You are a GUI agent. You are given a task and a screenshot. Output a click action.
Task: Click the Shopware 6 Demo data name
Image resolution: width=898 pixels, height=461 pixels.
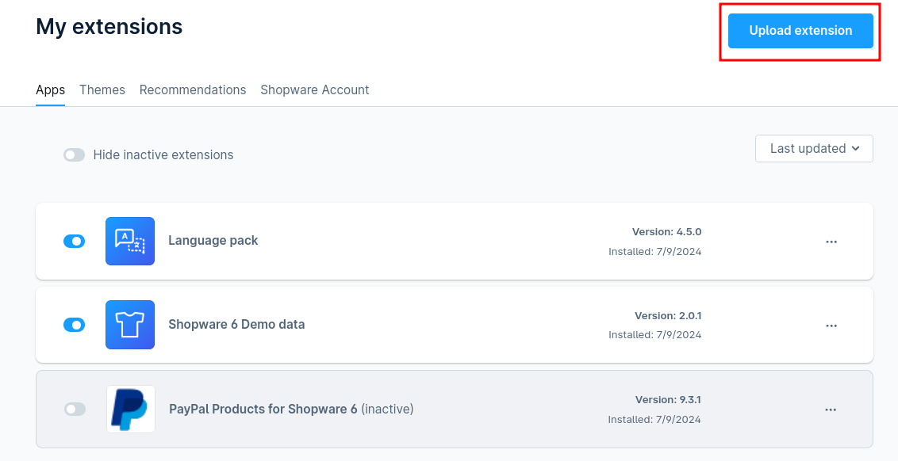pos(236,325)
